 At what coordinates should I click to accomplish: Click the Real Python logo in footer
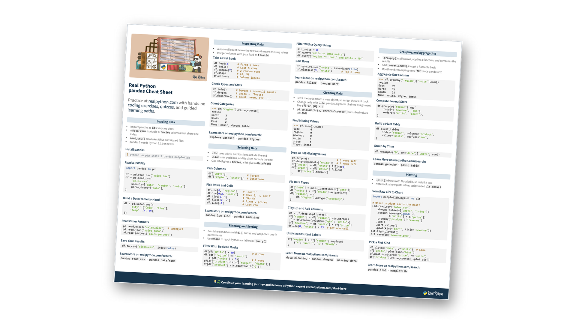click(433, 293)
